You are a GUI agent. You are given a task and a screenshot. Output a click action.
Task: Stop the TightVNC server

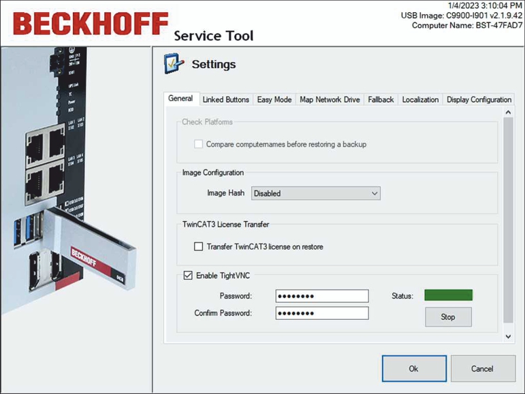[448, 316]
